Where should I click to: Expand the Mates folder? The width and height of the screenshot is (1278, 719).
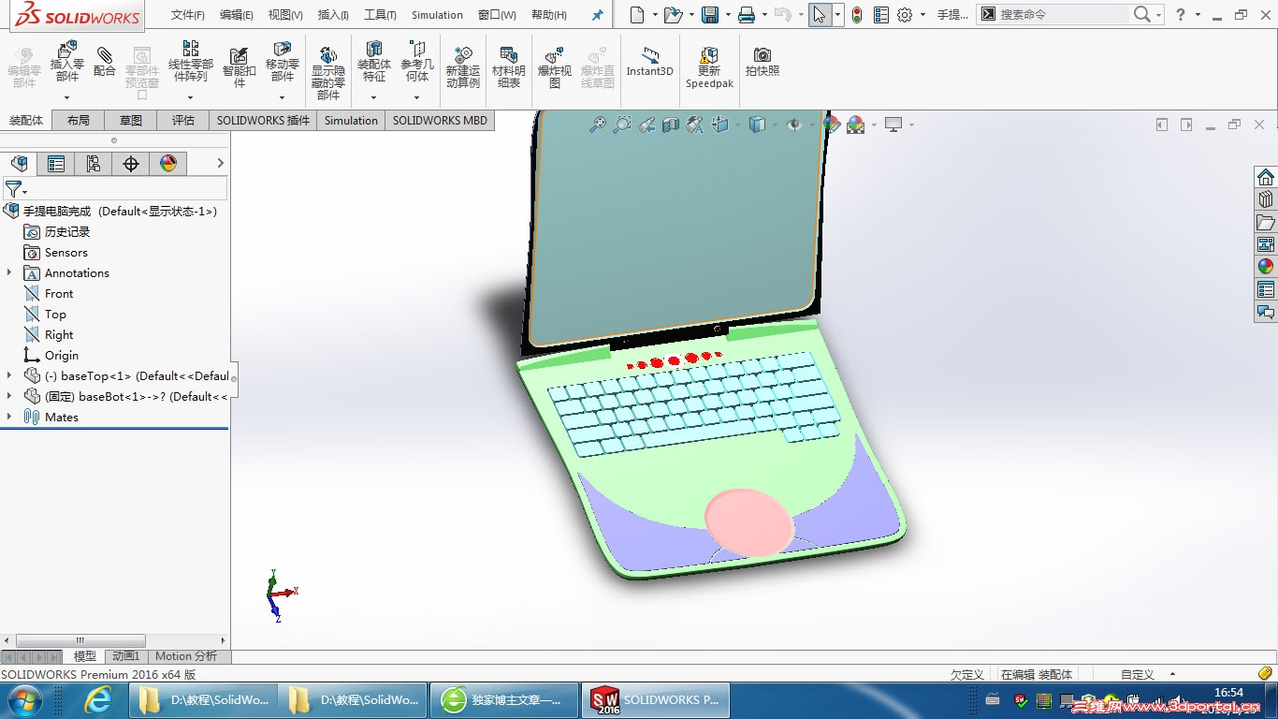coord(9,417)
